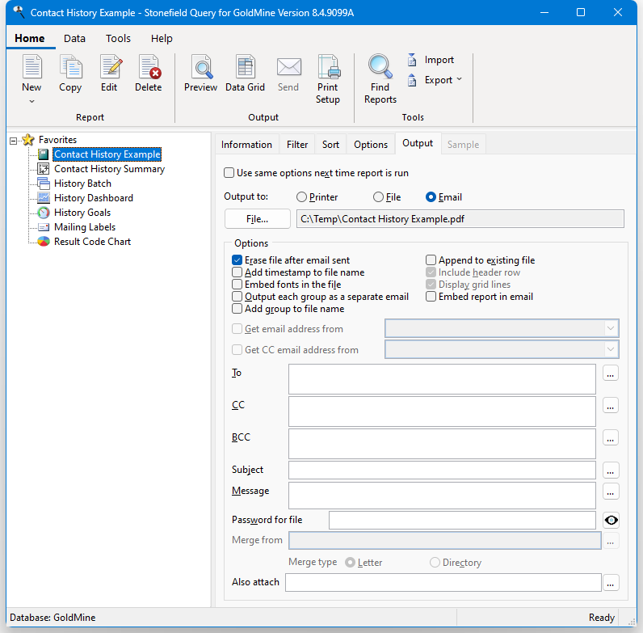643x633 pixels.
Task: Click into the Also attach field
Action: [443, 583]
